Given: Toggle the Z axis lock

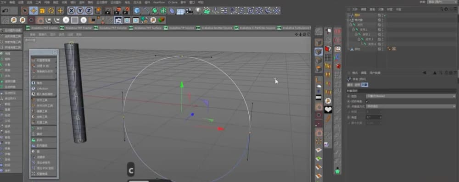Looking at the screenshot, I should 89,11.
